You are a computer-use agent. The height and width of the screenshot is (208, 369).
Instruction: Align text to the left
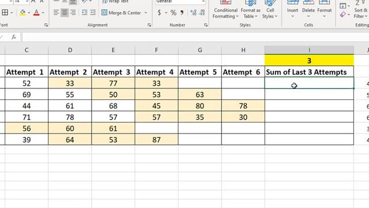tap(56, 13)
